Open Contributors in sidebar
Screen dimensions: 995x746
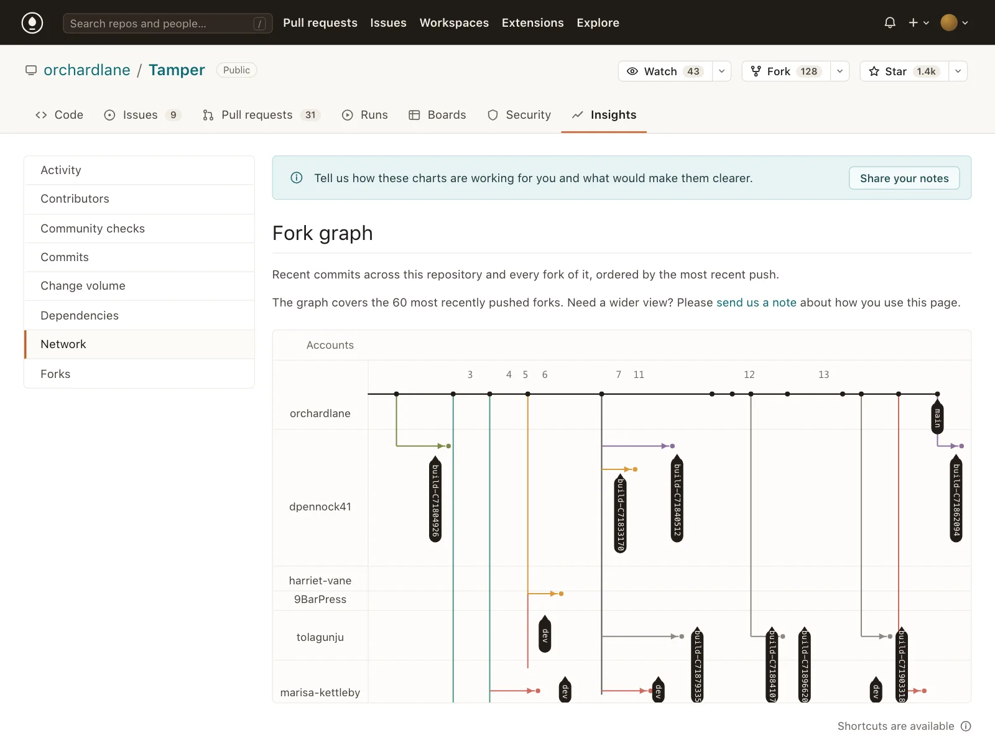click(x=139, y=199)
